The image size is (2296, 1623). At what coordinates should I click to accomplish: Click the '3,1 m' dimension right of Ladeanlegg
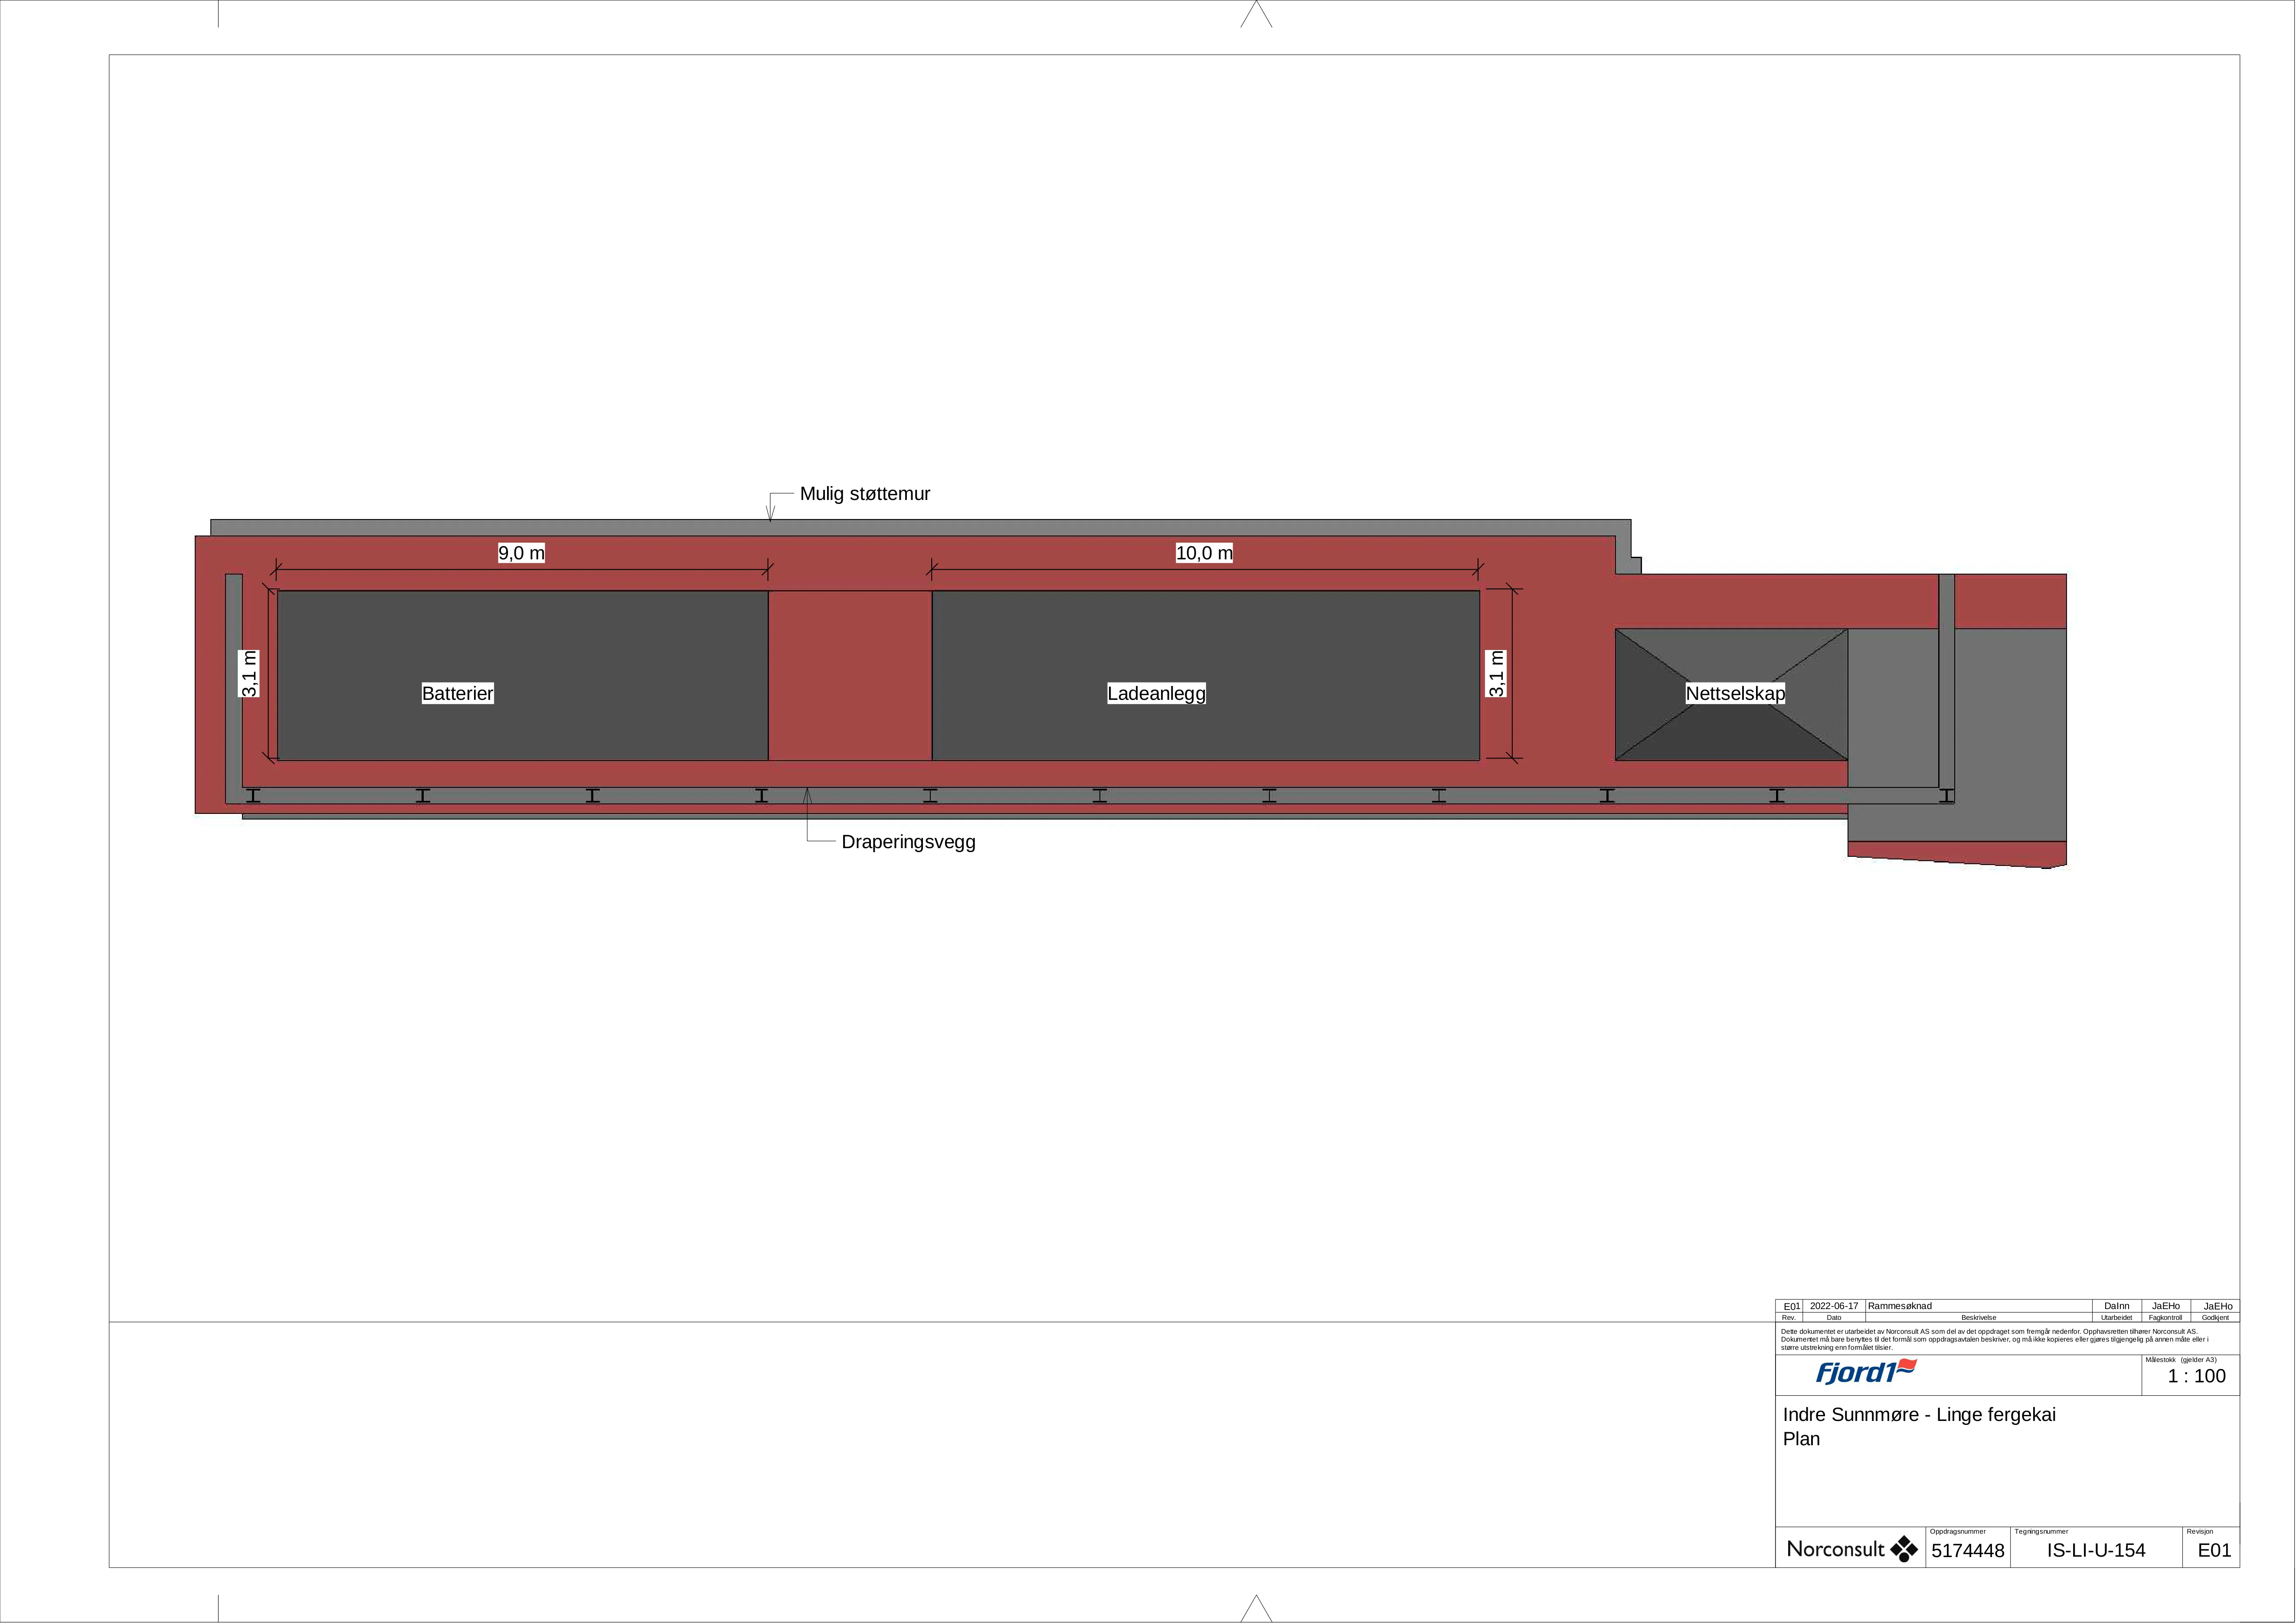[1496, 673]
